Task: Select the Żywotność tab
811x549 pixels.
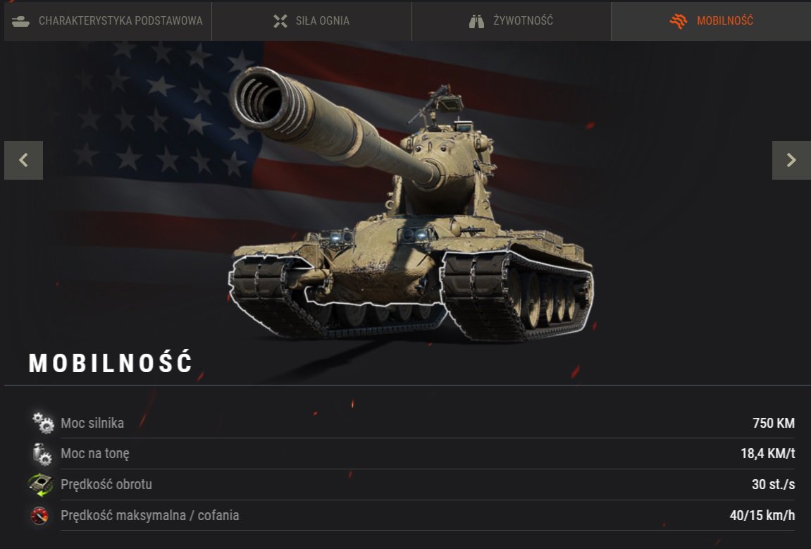Action: coord(511,20)
